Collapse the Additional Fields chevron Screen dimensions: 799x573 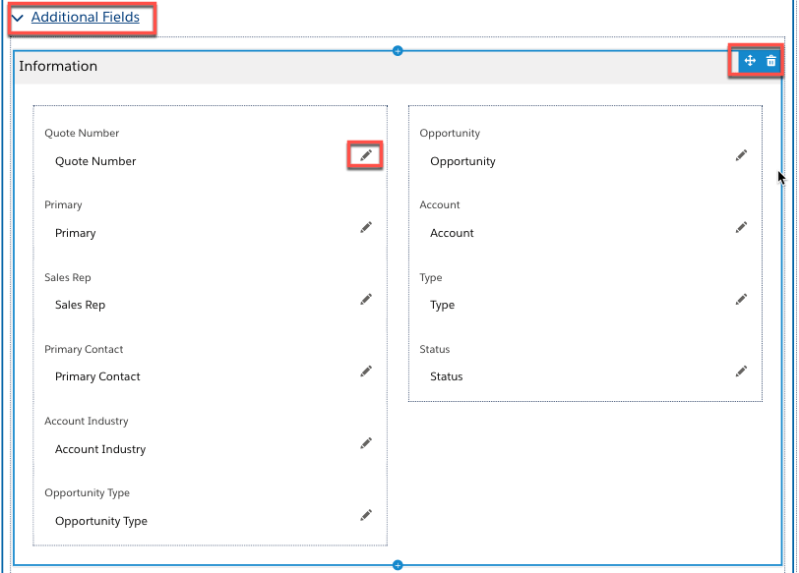(18, 19)
